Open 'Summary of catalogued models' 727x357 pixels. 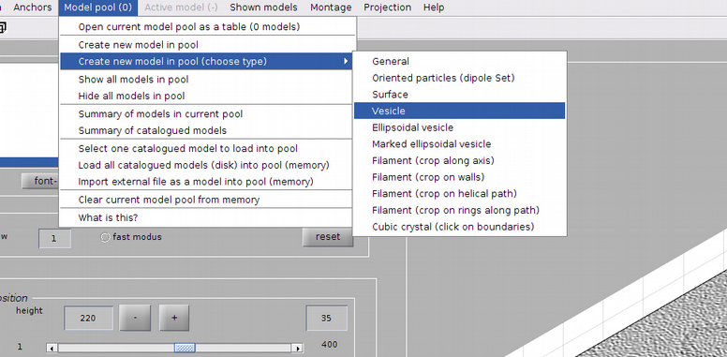click(207, 131)
